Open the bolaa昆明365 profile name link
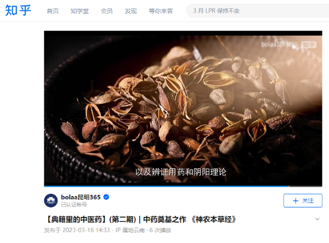 pos(81,197)
